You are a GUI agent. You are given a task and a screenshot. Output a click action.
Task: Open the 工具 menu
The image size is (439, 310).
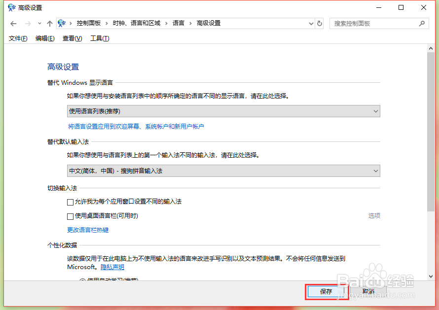(99, 38)
